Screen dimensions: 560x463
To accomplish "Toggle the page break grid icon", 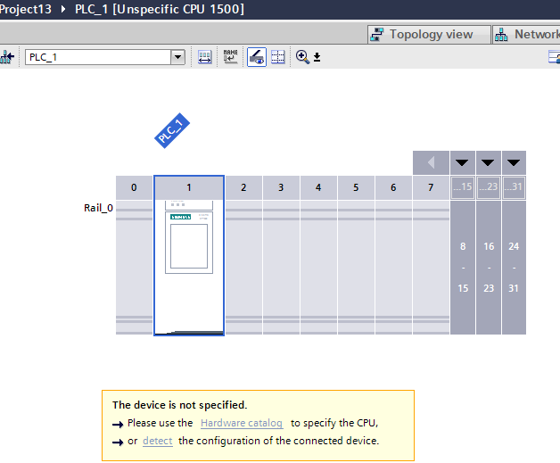I will point(278,57).
